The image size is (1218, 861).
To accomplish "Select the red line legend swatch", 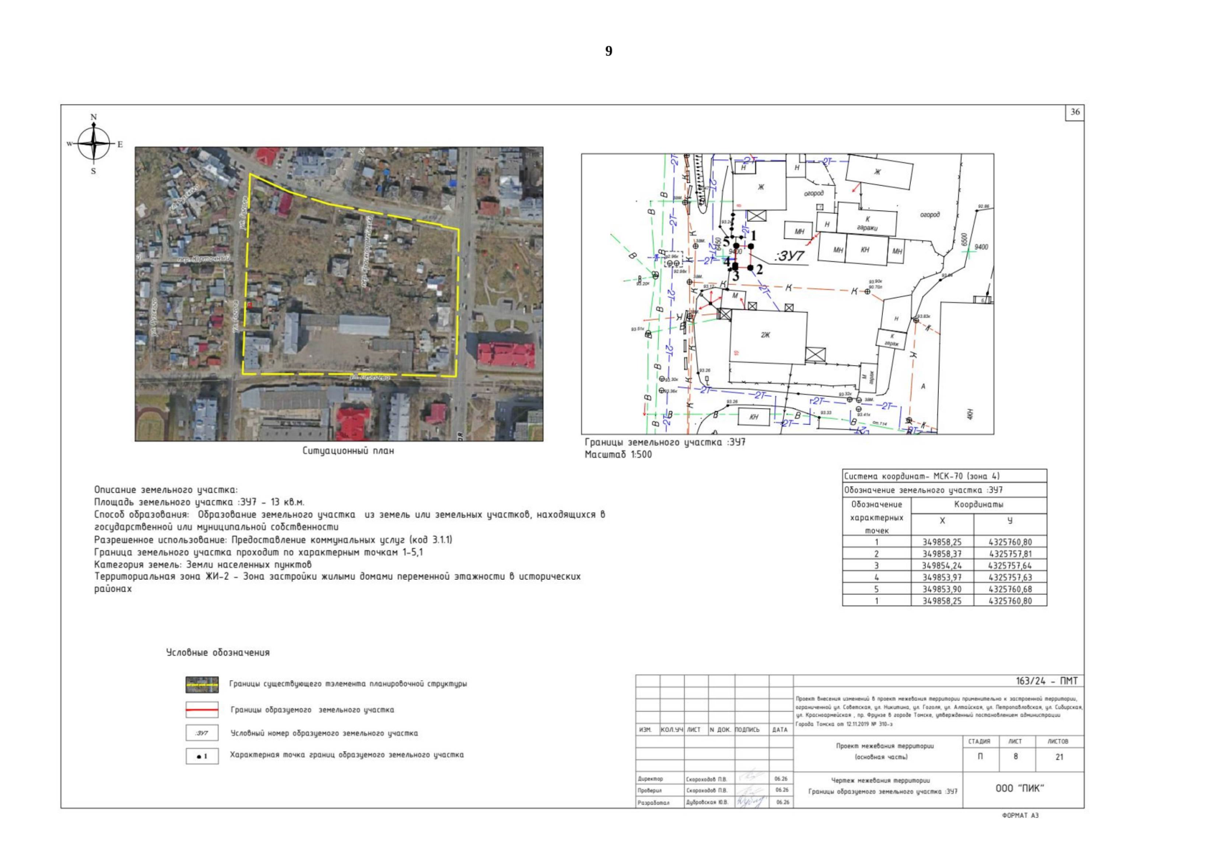I will tap(202, 710).
